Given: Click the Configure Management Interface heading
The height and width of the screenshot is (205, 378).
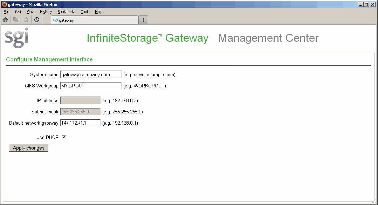Looking at the screenshot, I should [x=49, y=59].
